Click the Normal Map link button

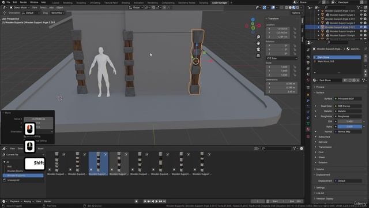348,132
